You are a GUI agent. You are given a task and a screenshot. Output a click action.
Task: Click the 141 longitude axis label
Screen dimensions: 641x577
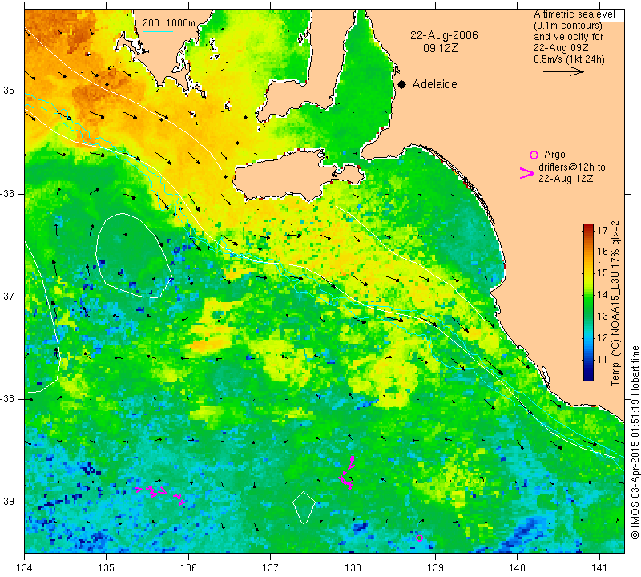click(599, 567)
